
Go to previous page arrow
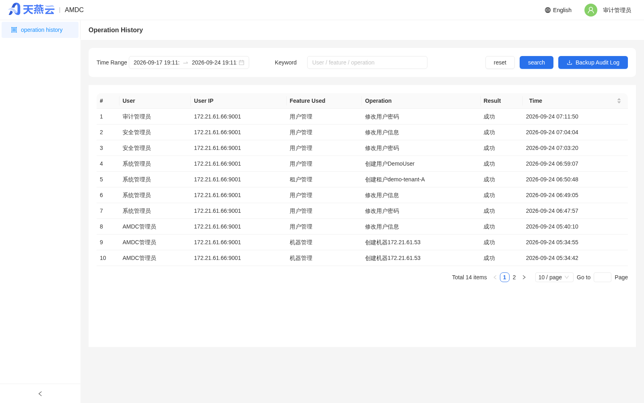coord(495,277)
